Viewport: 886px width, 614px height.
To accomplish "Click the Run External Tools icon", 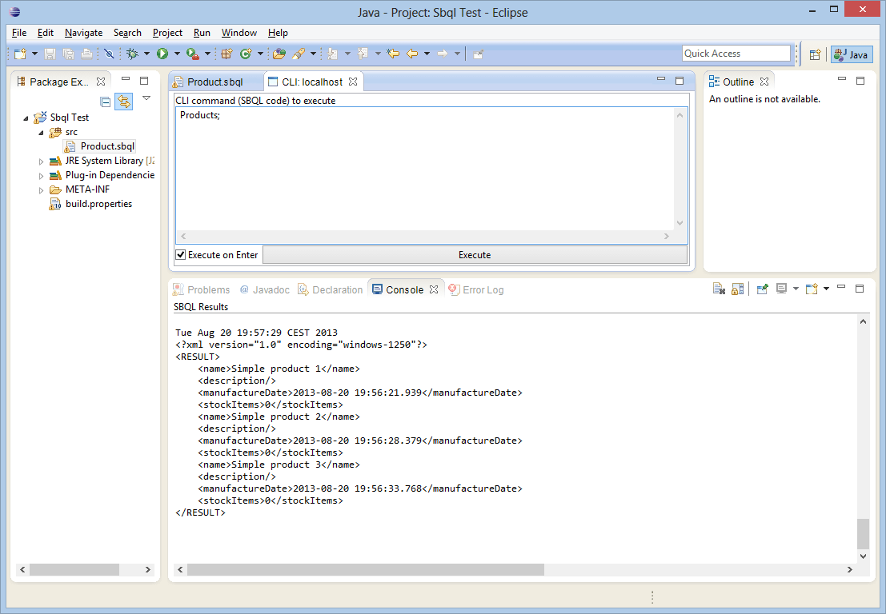I will coord(193,54).
